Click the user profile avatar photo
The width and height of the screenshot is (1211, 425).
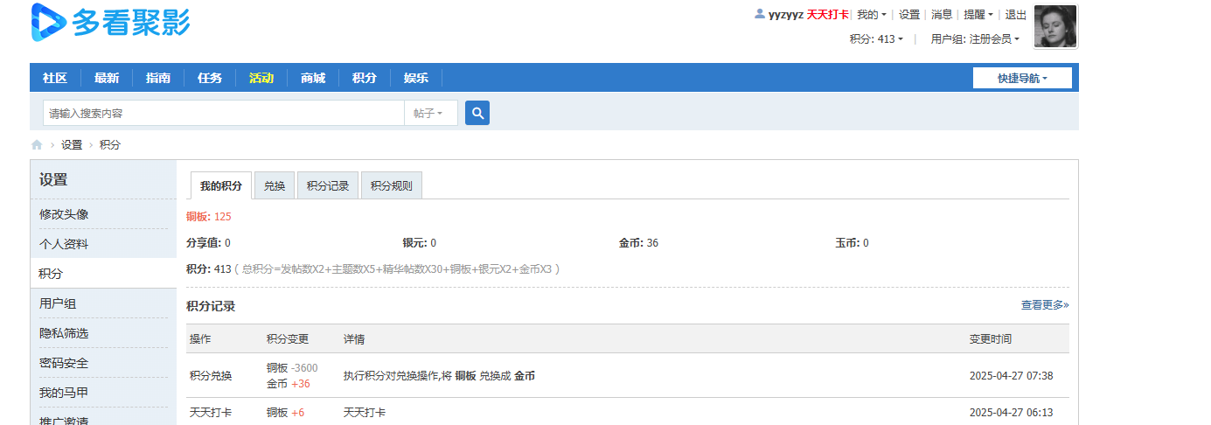(x=1054, y=26)
